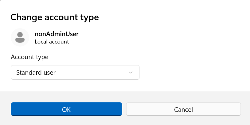Click the "Local account" subtitle text
Image resolution: width=250 pixels, height=125 pixels.
[x=52, y=42]
